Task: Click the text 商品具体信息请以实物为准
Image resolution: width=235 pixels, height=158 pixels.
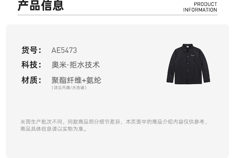Action: tap(54, 129)
